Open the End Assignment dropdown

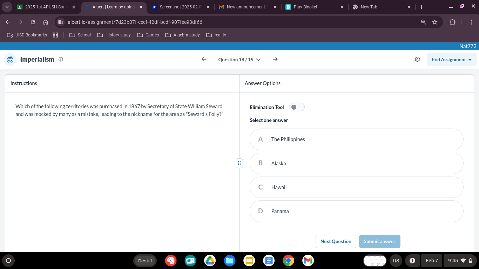point(452,60)
